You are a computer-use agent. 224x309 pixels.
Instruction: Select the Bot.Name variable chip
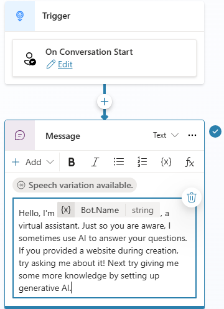pos(108,210)
